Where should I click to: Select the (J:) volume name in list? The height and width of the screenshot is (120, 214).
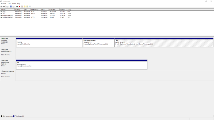pos(3,14)
